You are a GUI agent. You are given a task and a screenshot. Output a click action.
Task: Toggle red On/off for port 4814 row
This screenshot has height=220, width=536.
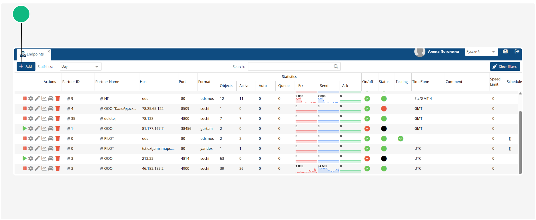(x=367, y=159)
